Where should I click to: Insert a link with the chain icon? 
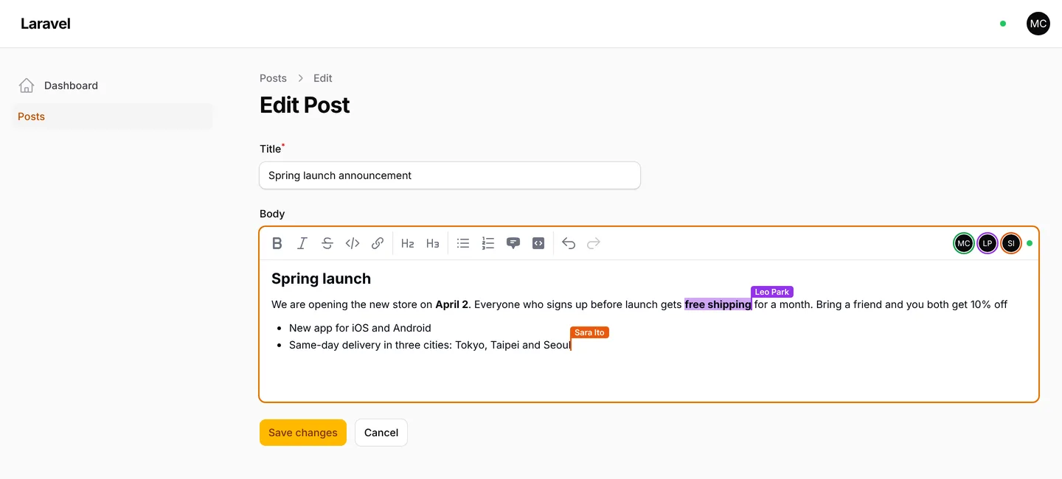[378, 243]
